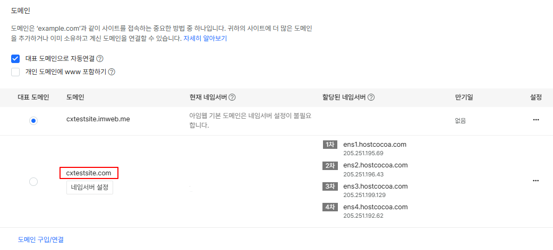The image size is (553, 250).
Task: Click 도메인 구입/연결 link
Action: click(x=41, y=240)
